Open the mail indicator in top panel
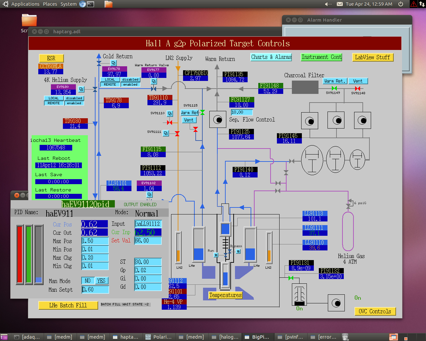 (339, 4)
